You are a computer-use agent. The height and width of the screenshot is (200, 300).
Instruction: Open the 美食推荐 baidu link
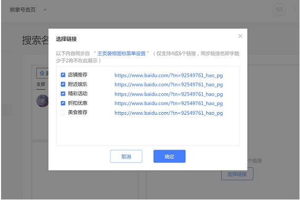point(168,113)
